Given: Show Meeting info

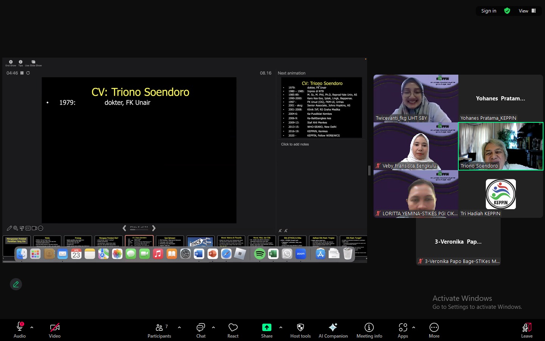Looking at the screenshot, I should click(x=369, y=330).
